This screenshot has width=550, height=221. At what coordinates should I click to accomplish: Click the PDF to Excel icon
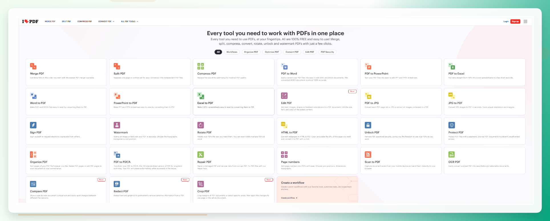[x=452, y=66]
